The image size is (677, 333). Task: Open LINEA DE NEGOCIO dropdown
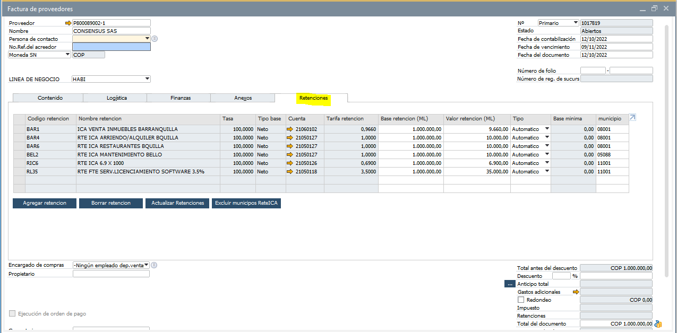click(147, 80)
